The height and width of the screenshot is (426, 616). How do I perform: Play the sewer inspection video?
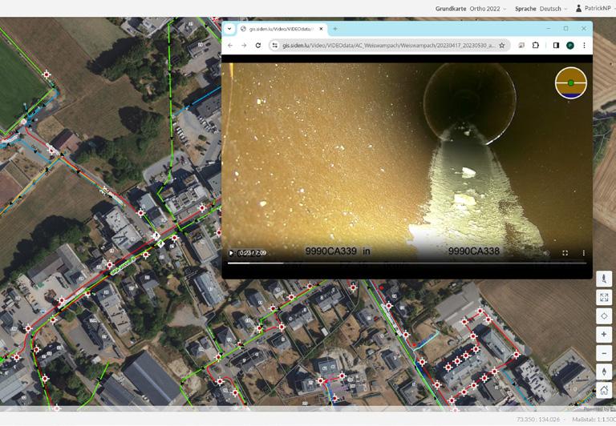click(231, 253)
